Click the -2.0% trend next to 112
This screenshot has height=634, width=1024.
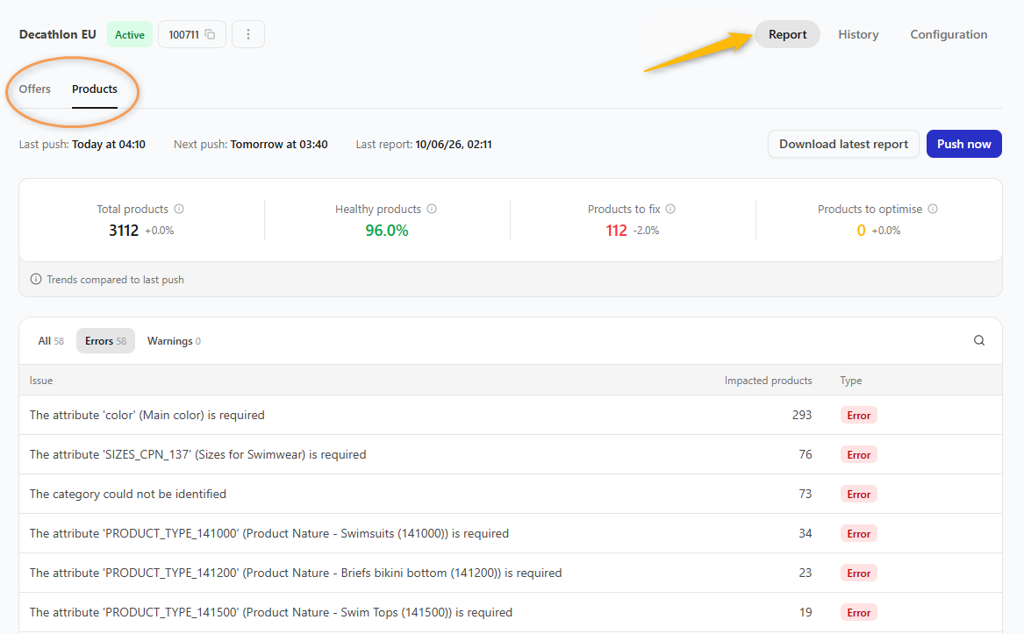[646, 231]
